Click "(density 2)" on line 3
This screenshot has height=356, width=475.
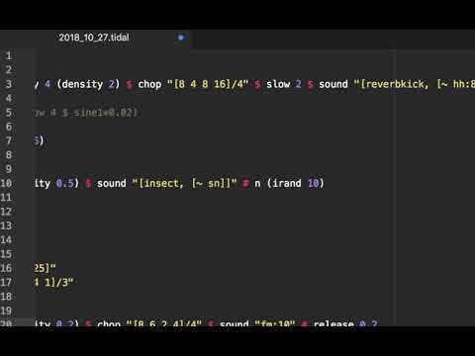click(88, 84)
